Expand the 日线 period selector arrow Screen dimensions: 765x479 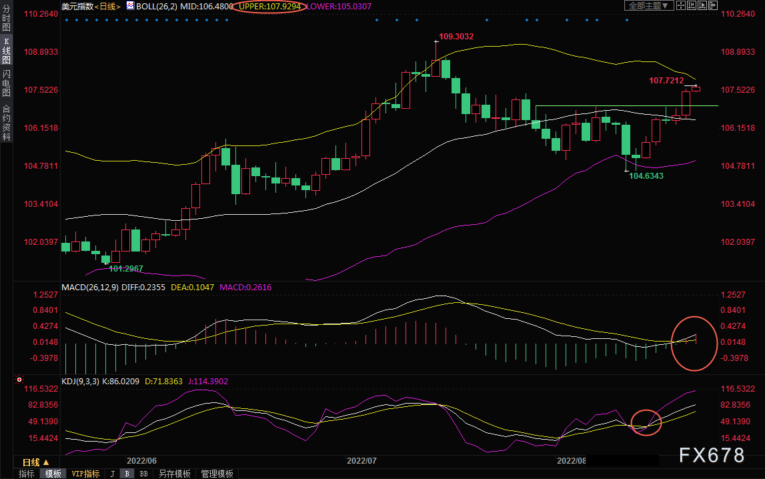click(46, 462)
